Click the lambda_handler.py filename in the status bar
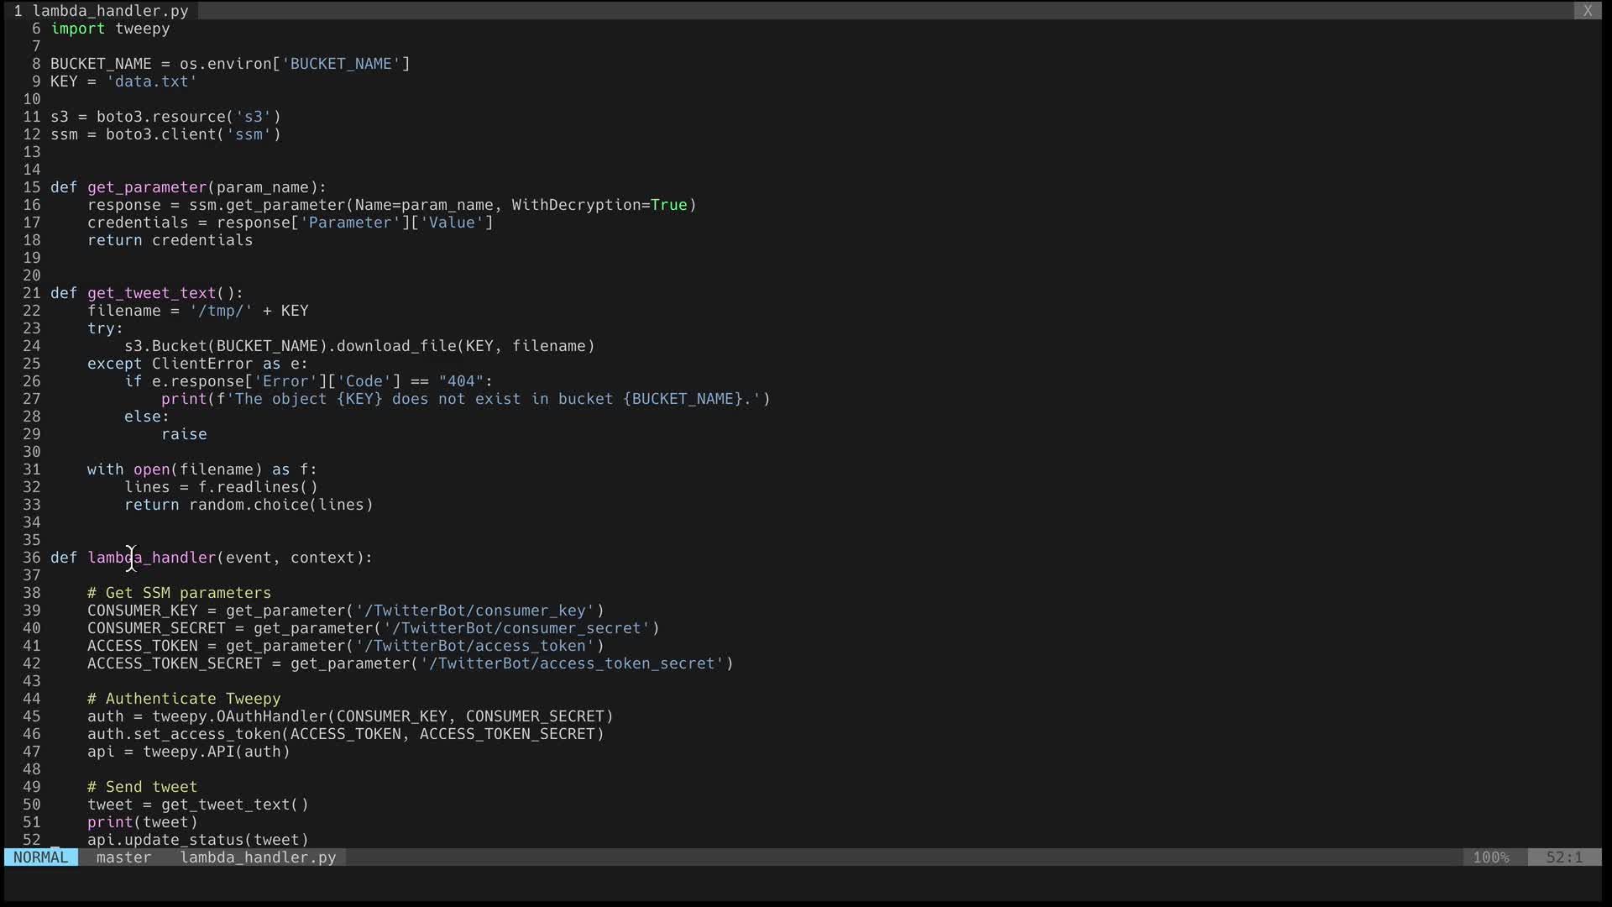Viewport: 1612px width, 907px height. pos(258,857)
